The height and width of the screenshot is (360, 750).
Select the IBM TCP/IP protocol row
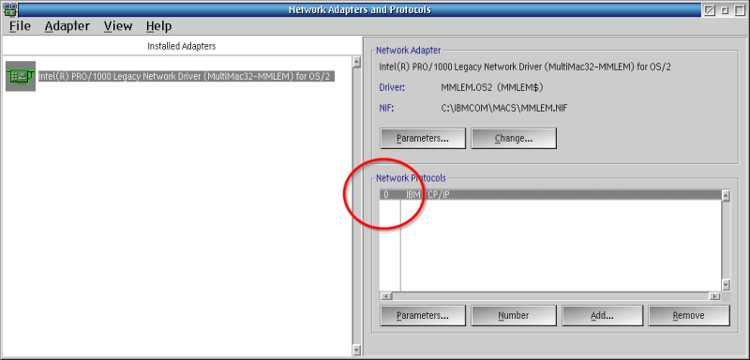point(550,195)
